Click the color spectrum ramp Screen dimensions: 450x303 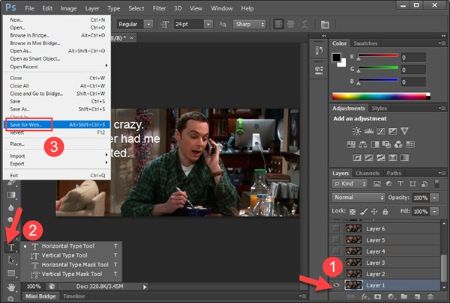click(381, 96)
